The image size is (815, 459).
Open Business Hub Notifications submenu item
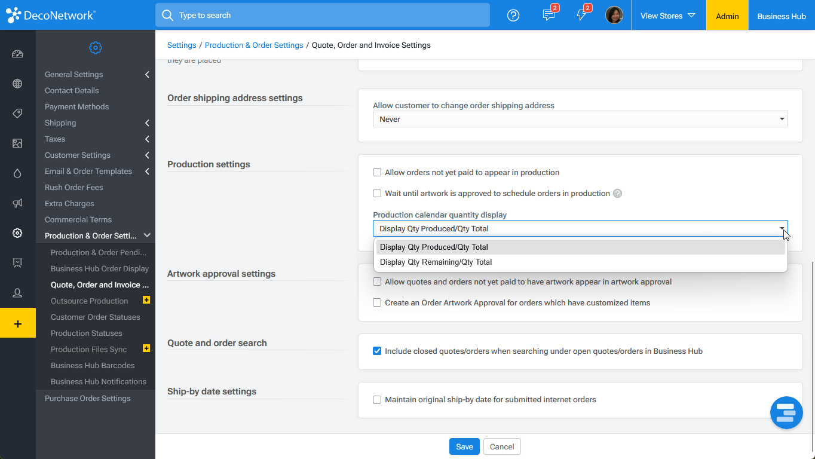(99, 381)
